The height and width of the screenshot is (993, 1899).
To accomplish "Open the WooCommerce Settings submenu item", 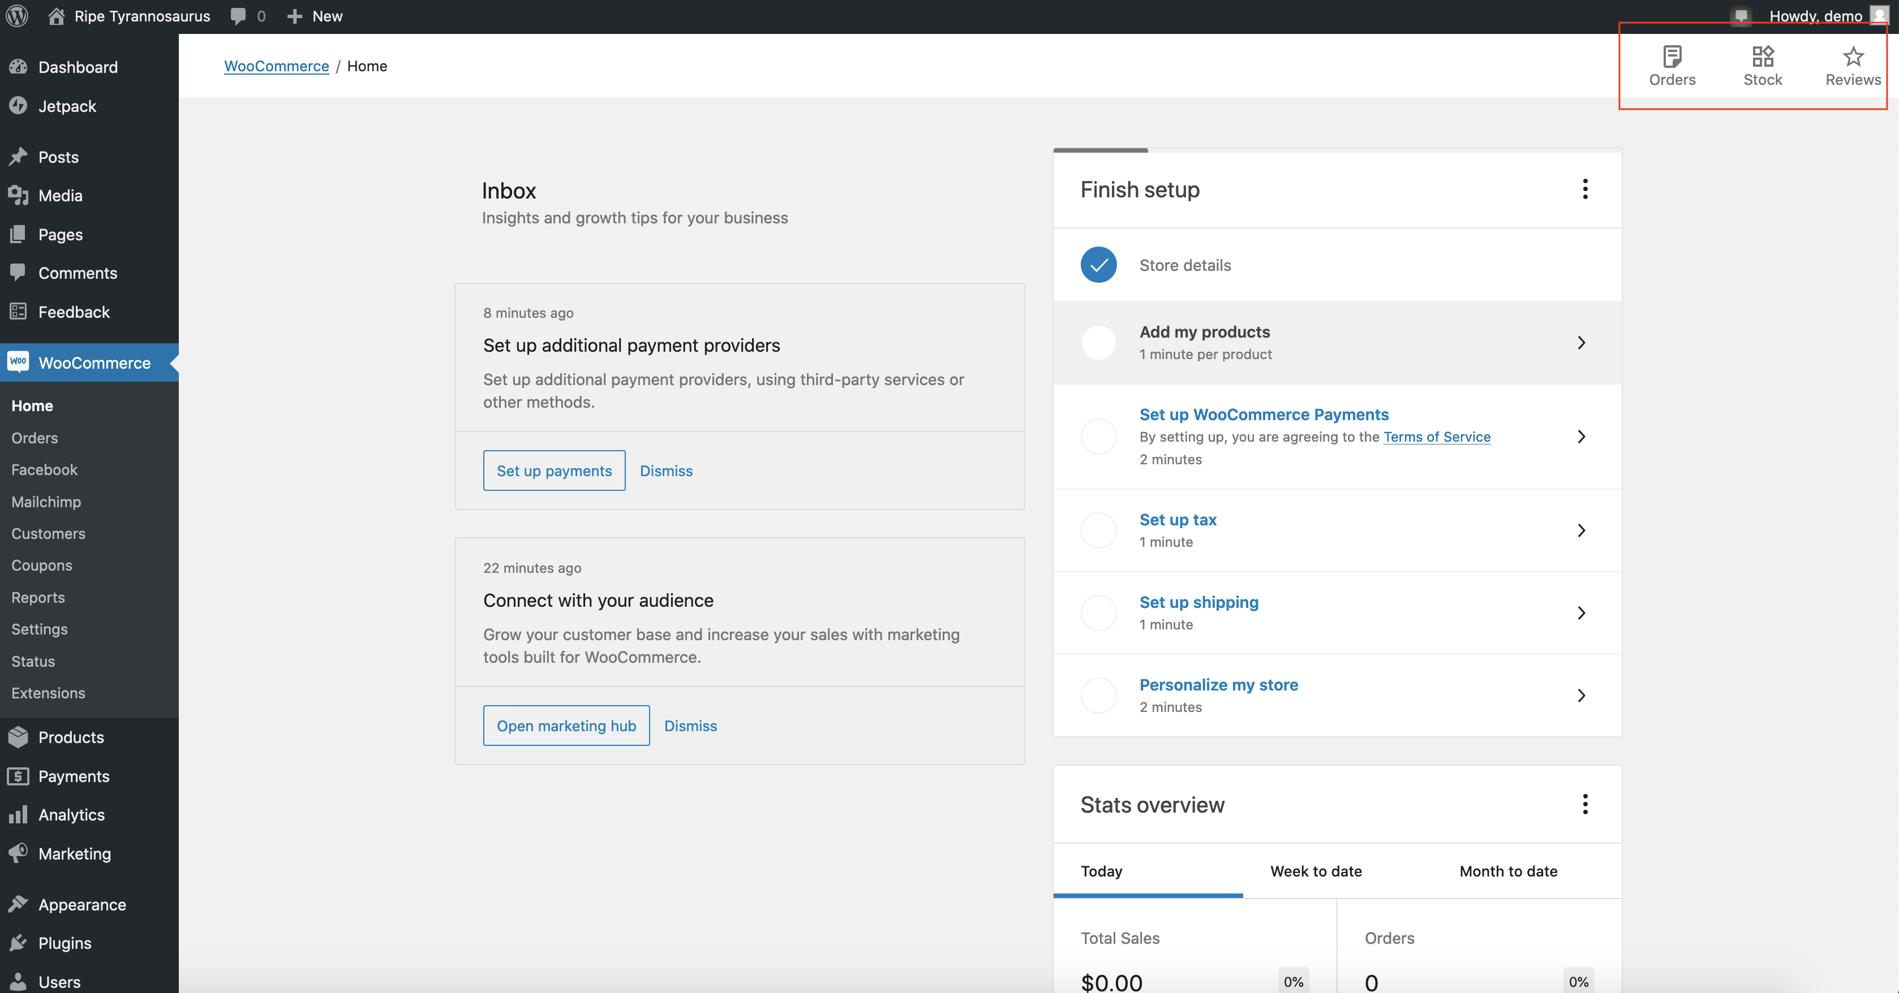I will (x=39, y=629).
